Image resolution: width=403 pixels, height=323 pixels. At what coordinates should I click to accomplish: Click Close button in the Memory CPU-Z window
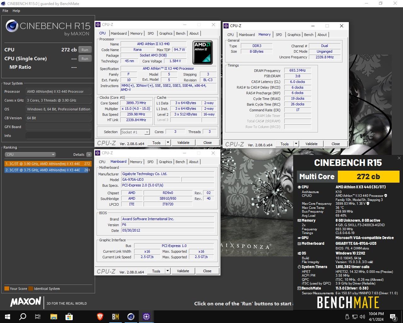pos(336,144)
